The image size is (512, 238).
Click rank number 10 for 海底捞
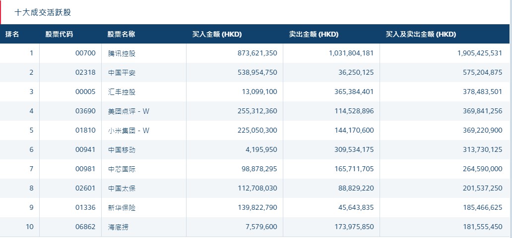30,227
